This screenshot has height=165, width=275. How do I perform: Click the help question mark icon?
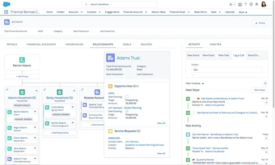point(246,4)
